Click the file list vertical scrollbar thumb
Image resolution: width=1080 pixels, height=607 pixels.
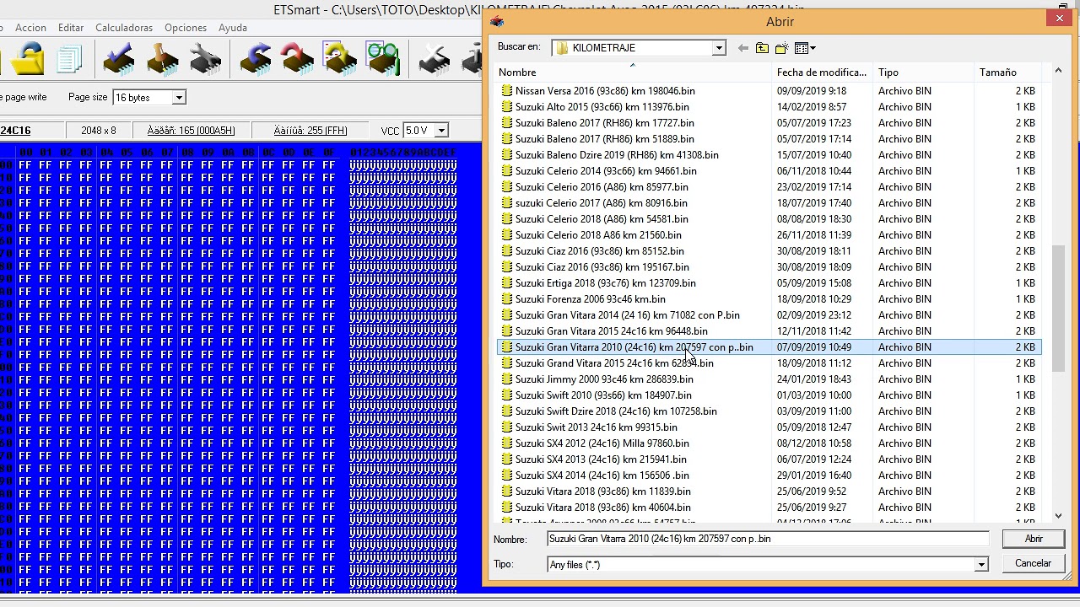click(x=1058, y=308)
